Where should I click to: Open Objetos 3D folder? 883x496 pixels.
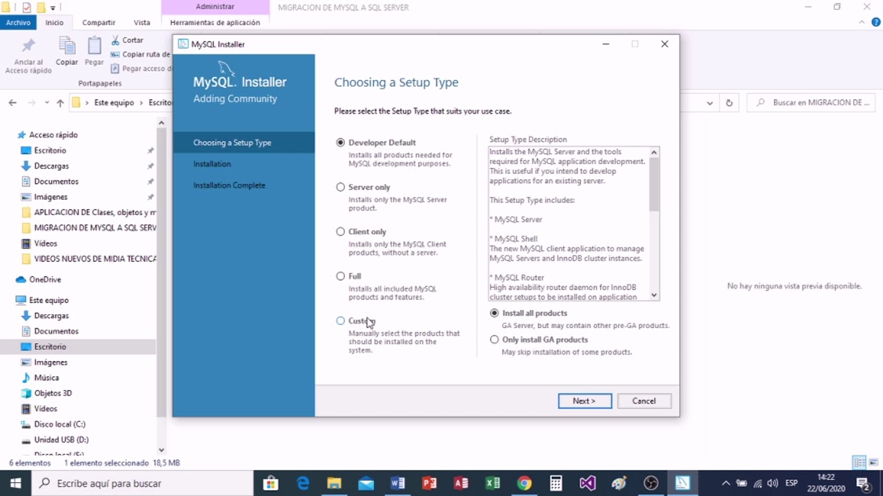53,393
